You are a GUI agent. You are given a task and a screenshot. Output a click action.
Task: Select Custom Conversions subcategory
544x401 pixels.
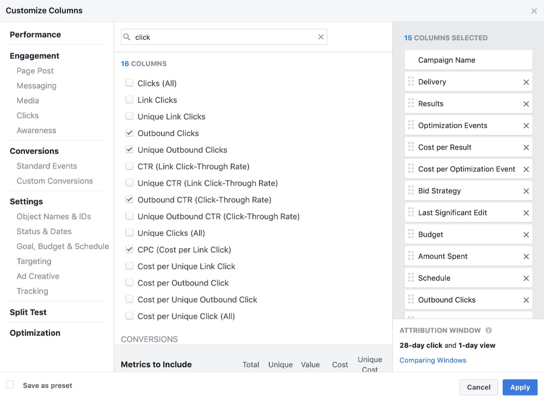55,181
